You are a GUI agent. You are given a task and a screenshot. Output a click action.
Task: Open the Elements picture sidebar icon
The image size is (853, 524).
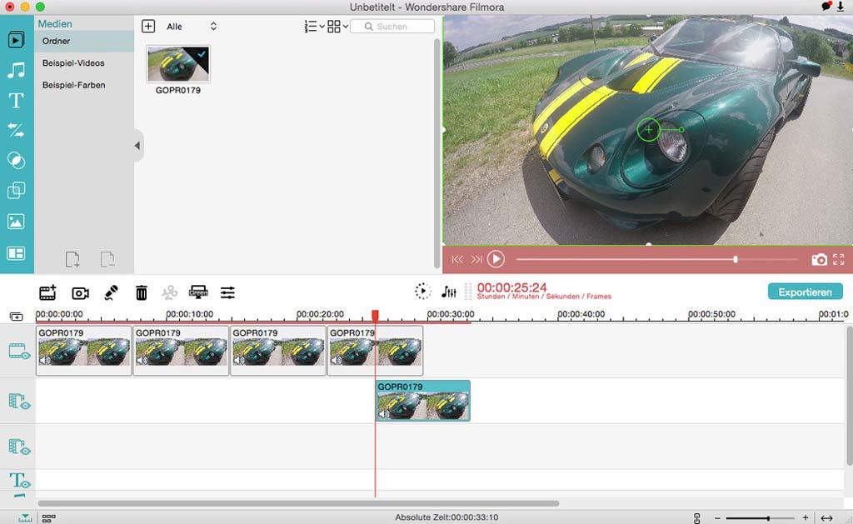tap(16, 222)
